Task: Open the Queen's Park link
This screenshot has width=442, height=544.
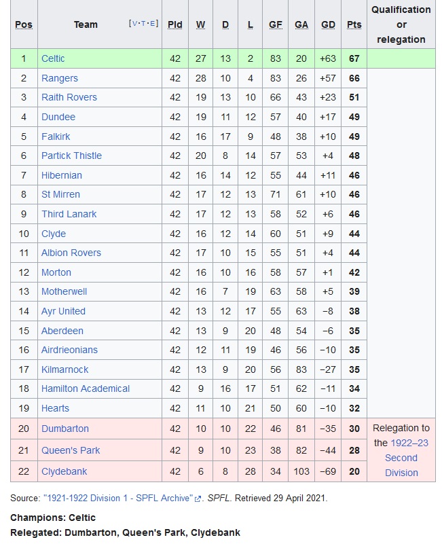Action: click(71, 451)
